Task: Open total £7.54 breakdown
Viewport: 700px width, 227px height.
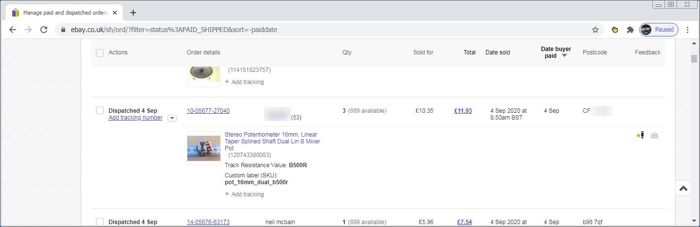Action: pos(464,222)
